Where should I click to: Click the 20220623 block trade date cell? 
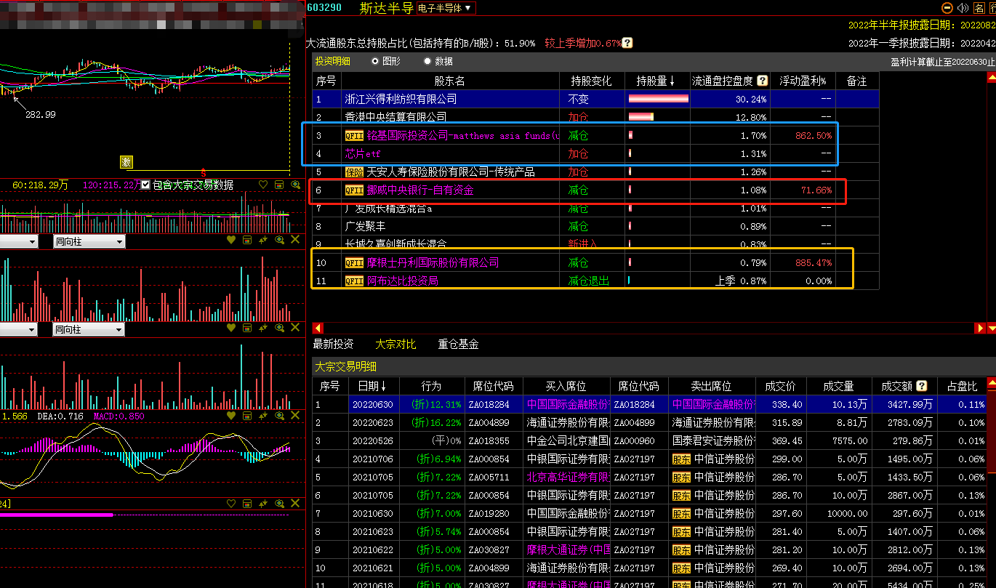[372, 422]
